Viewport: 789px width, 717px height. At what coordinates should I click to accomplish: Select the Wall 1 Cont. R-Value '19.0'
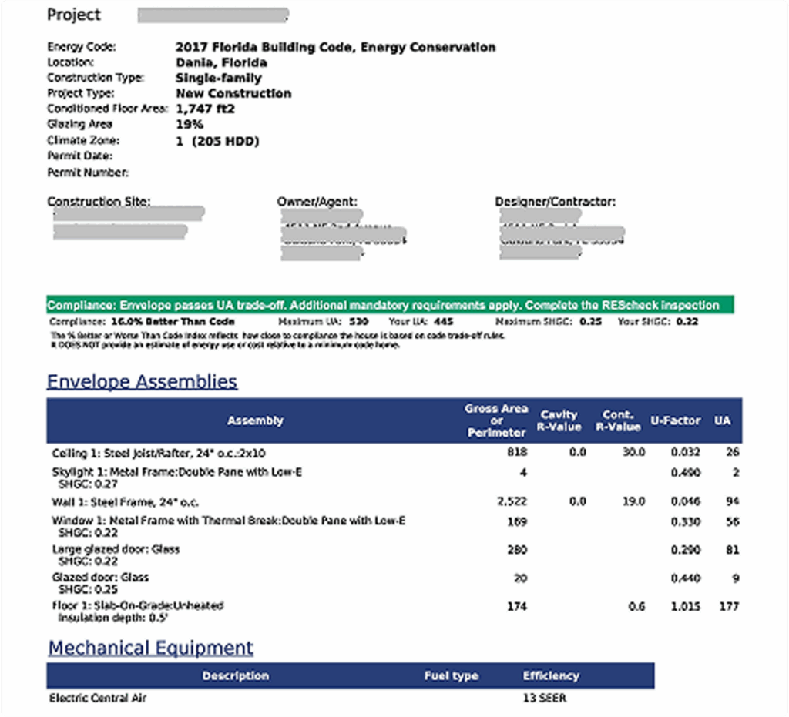point(633,501)
